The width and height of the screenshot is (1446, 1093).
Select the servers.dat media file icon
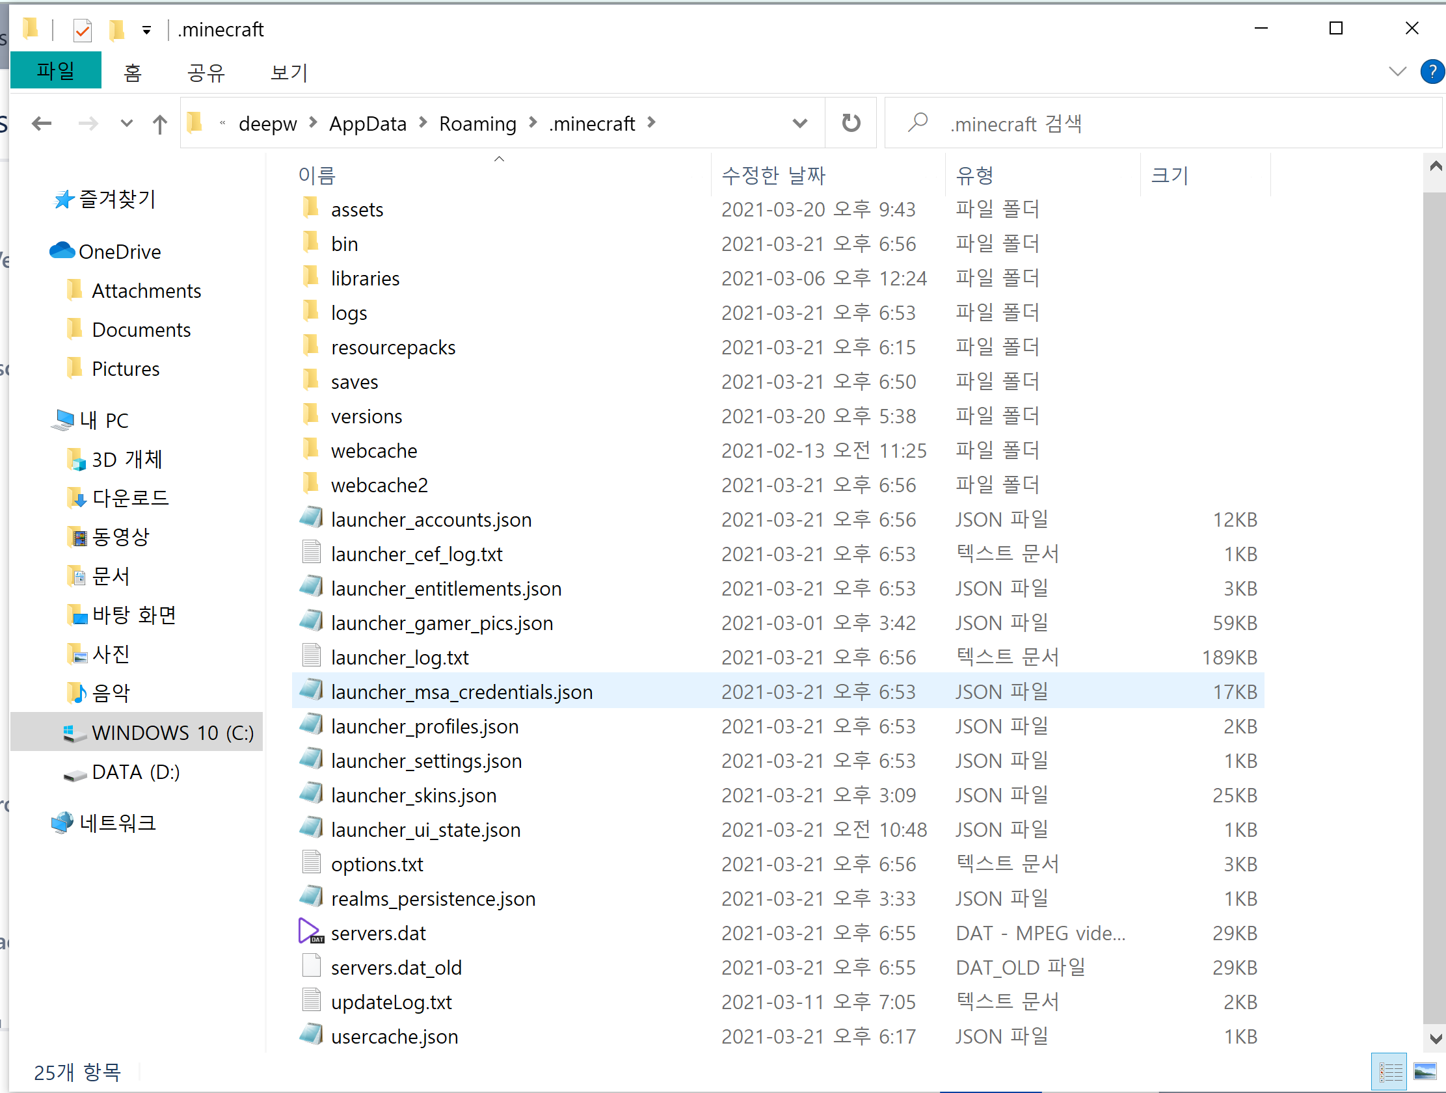pos(310,932)
